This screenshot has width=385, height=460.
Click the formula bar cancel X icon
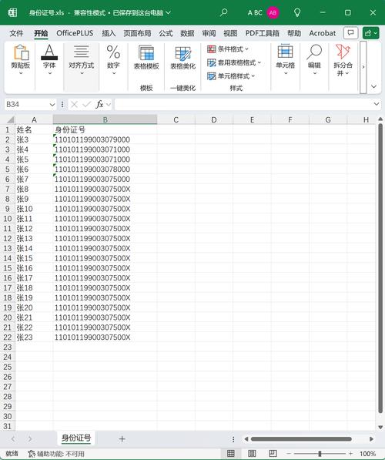[x=74, y=105]
